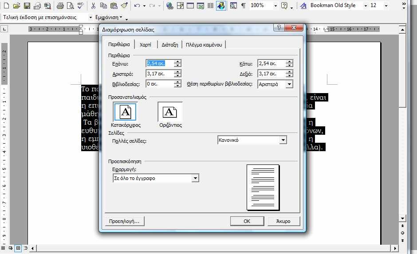Viewport: 417px width, 254px height.
Task: Click the Print printer icon
Action: (60, 6)
